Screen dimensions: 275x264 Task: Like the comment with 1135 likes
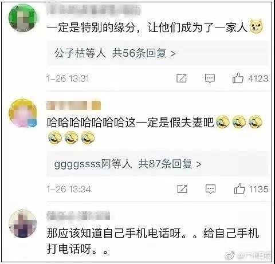[x=239, y=188]
